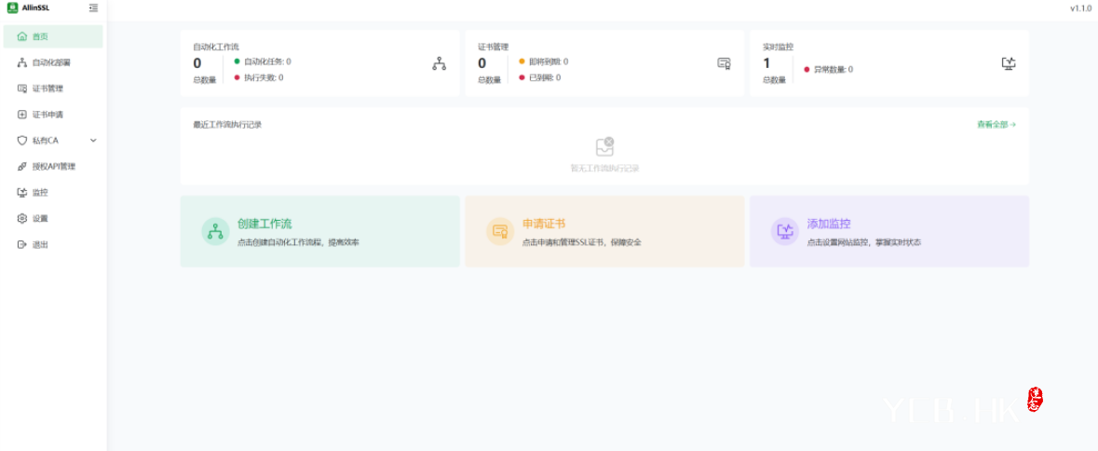Click the 添加监控 quick action card
Viewport: 1098px width, 451px height.
[x=888, y=231]
